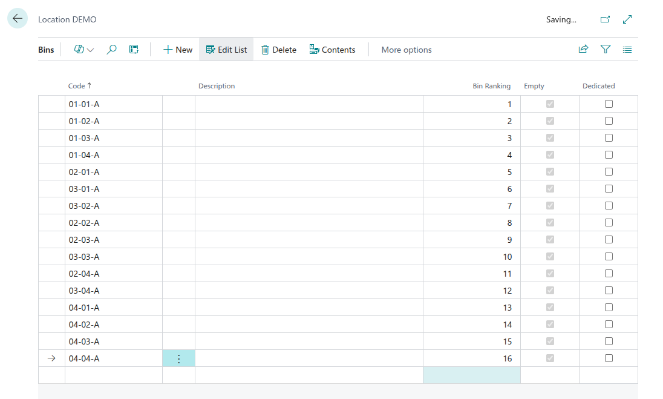Screen dimensions: 663x399
Task: Click the New button
Action: point(178,50)
